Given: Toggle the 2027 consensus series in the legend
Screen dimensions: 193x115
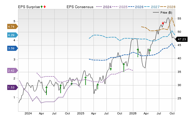Looking at the screenshot, I should (152, 7).
